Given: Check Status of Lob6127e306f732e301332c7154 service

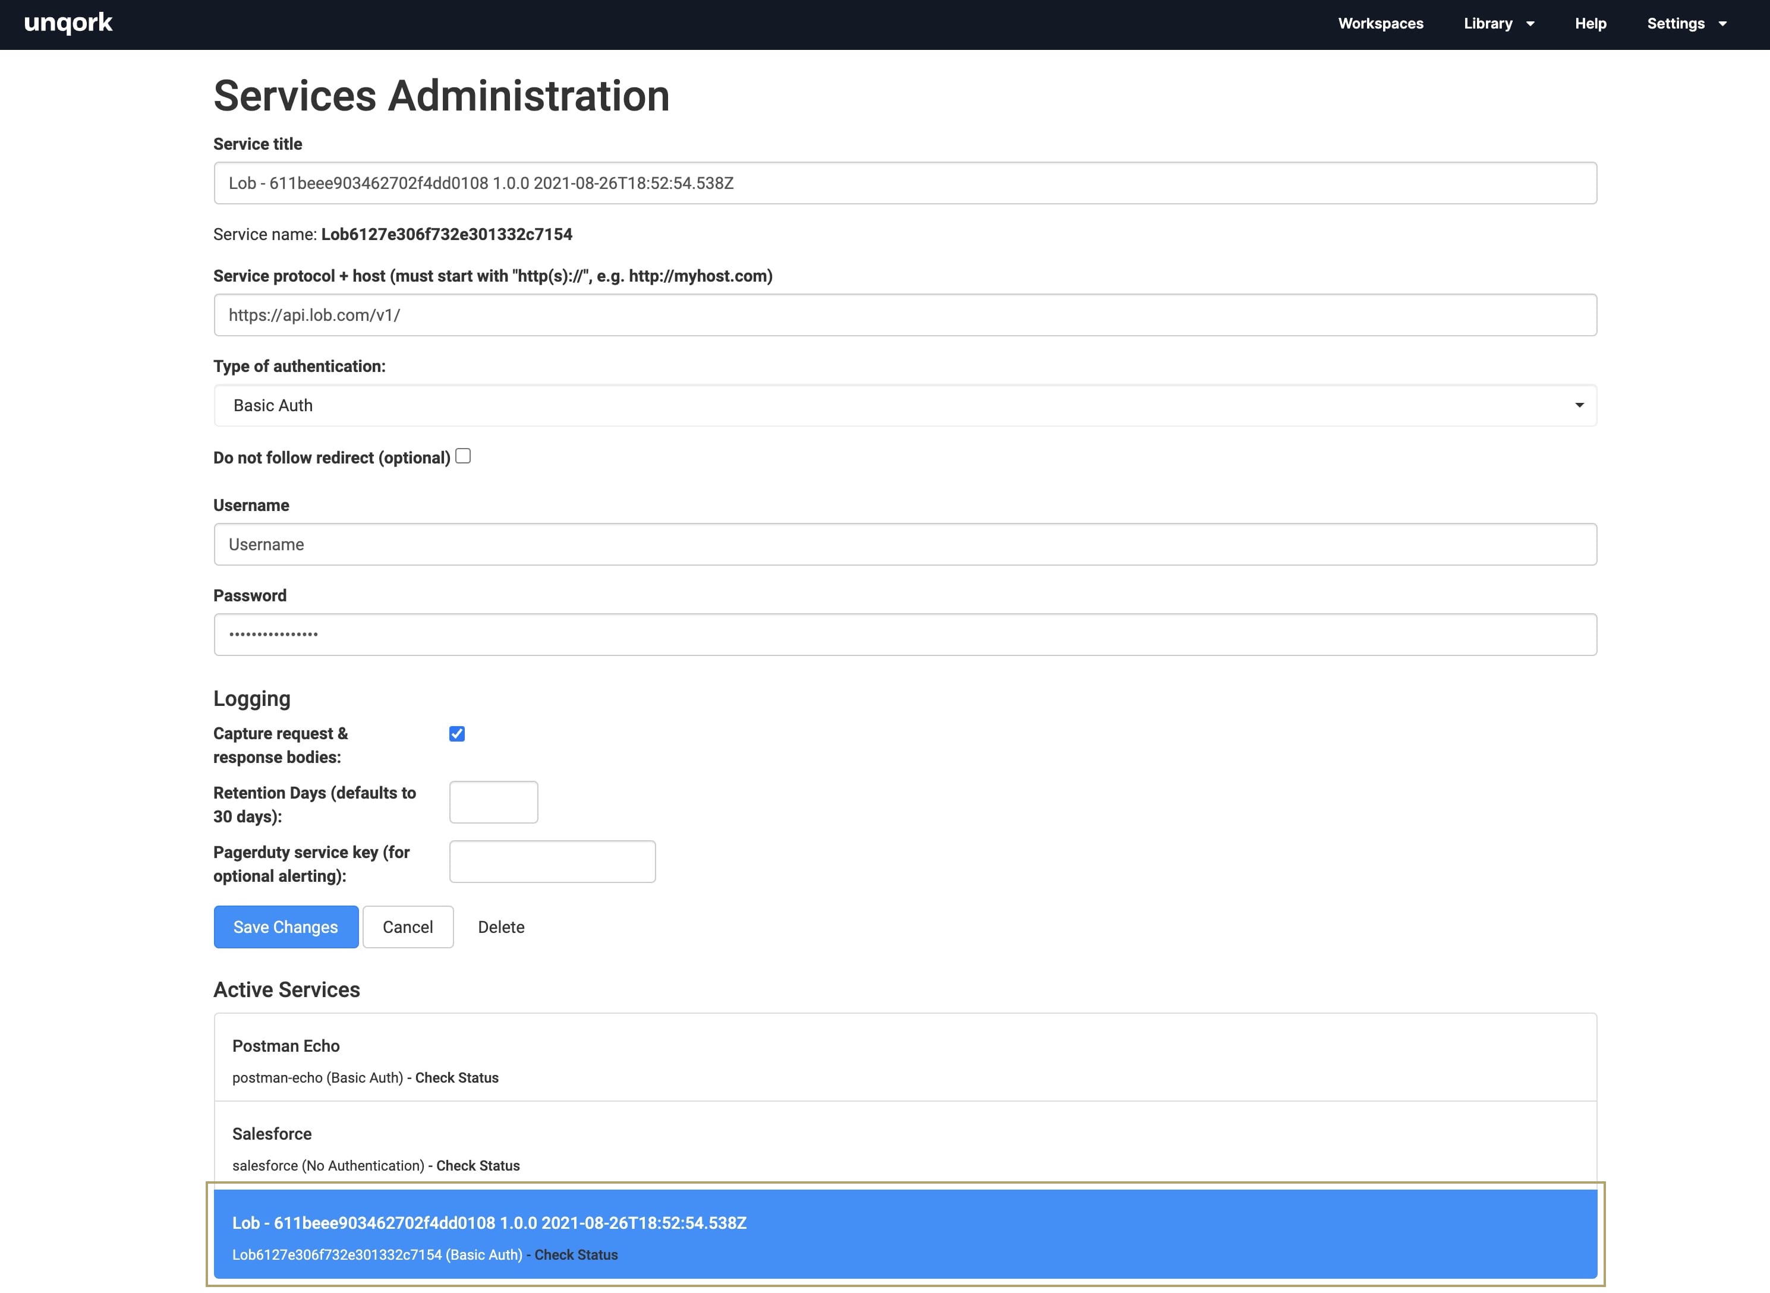Looking at the screenshot, I should pos(575,1256).
